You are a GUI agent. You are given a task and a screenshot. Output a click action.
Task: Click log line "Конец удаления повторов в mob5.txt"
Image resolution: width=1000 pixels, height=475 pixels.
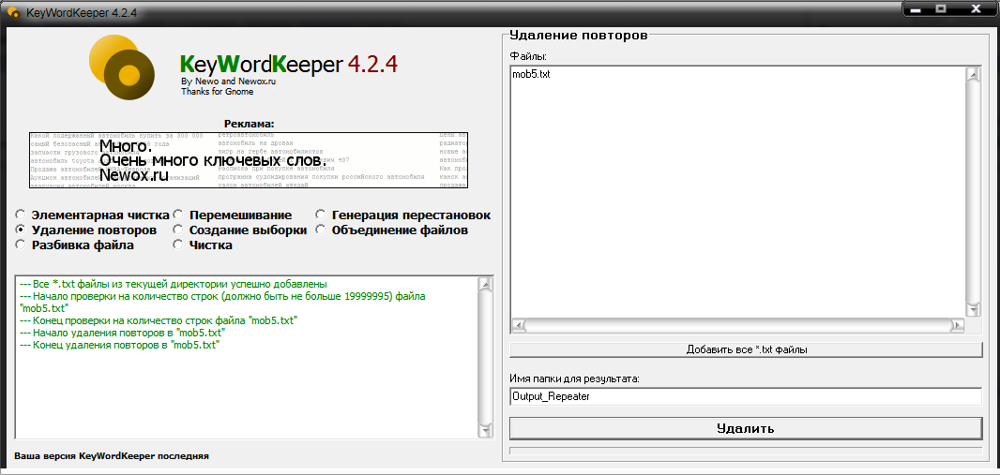(120, 345)
